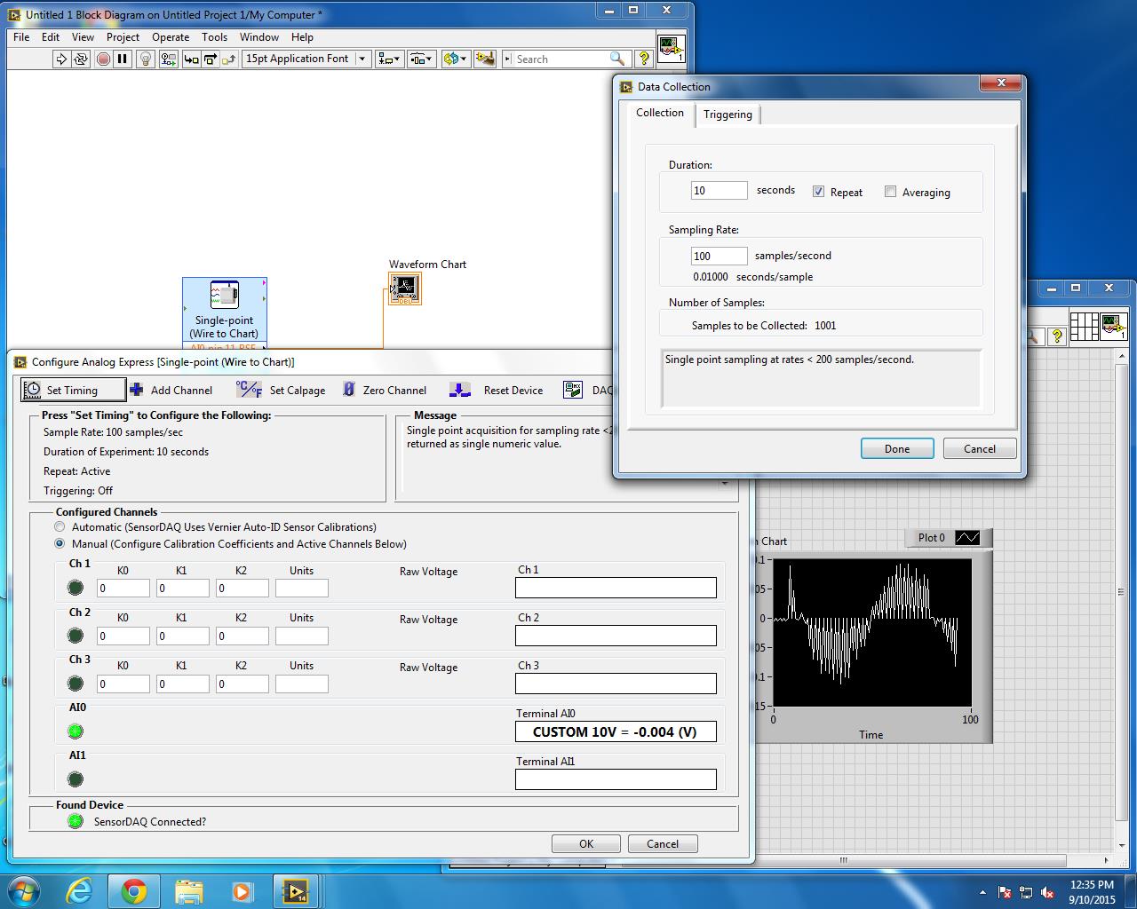Toggle the Ch 1 active LED

pyautogui.click(x=76, y=588)
